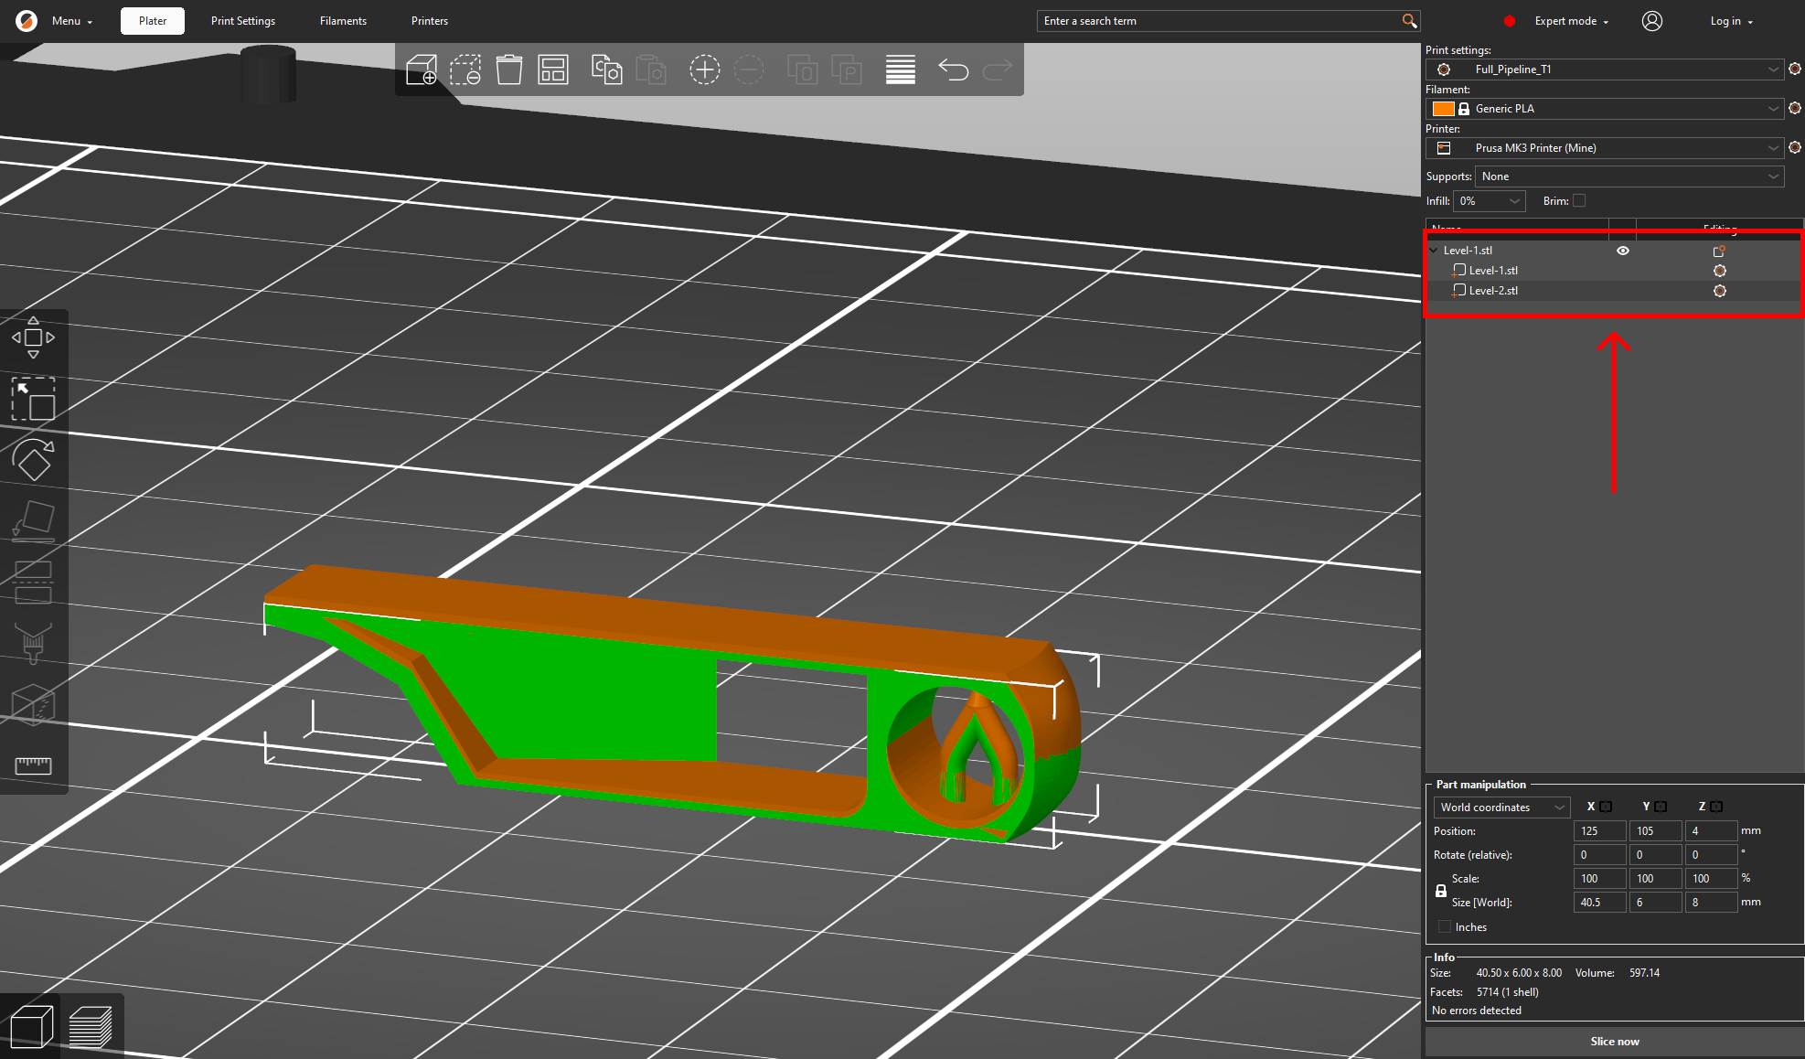Select the Scale tool in left toolbar
Image resolution: width=1805 pixels, height=1059 pixels.
click(33, 399)
